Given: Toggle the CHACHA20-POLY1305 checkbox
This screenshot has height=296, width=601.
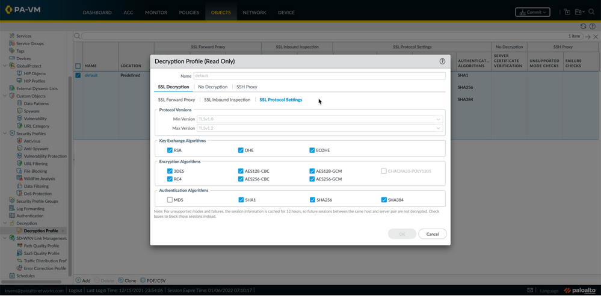Looking at the screenshot, I should click(383, 171).
